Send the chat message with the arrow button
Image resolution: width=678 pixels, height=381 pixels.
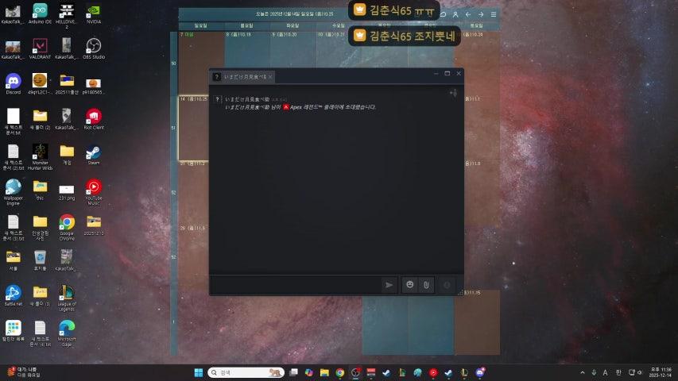(389, 285)
